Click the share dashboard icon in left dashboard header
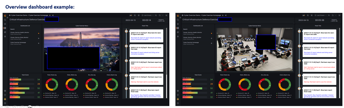 coord(53,15)
